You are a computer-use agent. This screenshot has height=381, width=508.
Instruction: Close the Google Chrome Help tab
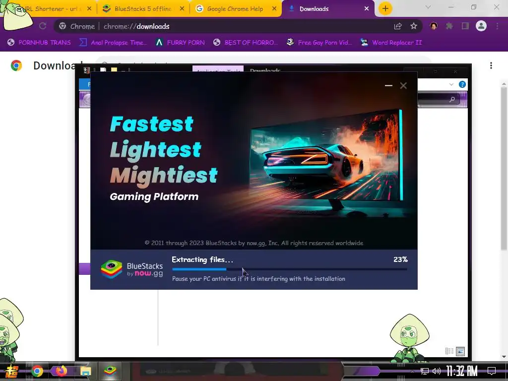click(274, 9)
